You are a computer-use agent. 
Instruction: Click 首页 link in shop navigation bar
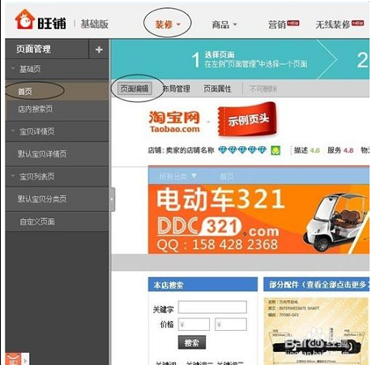[227, 177]
